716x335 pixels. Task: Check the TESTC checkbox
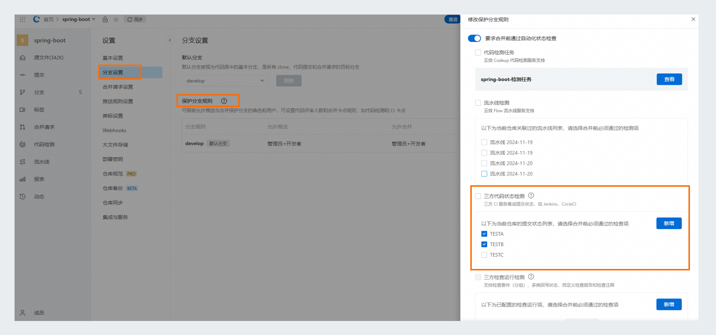[484, 255]
